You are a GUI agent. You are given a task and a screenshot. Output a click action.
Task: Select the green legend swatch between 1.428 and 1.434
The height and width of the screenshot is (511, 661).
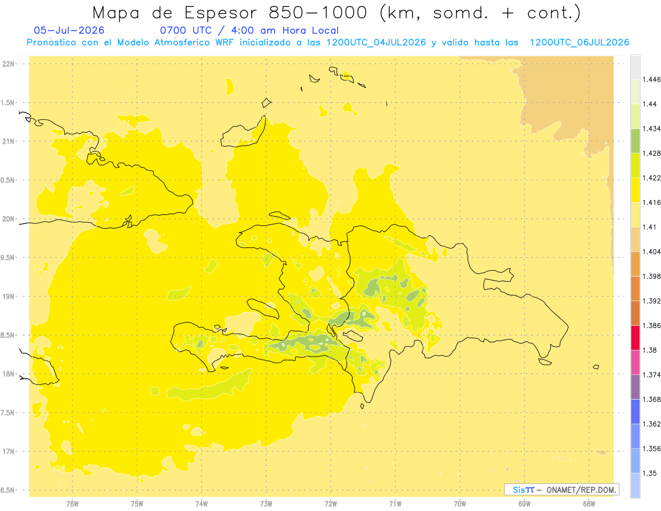635,141
